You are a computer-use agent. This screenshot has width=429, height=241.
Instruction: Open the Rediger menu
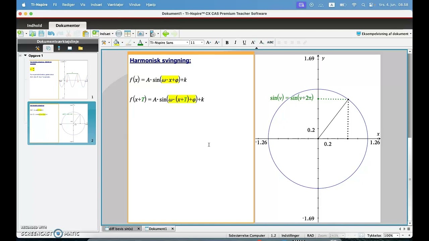point(68,5)
